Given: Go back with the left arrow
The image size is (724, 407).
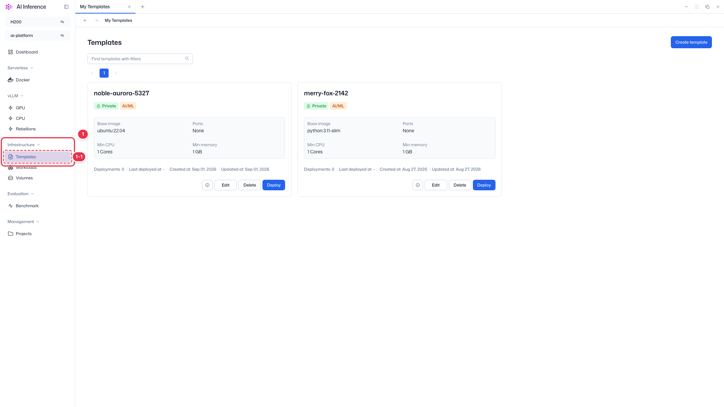Looking at the screenshot, I should 85,20.
